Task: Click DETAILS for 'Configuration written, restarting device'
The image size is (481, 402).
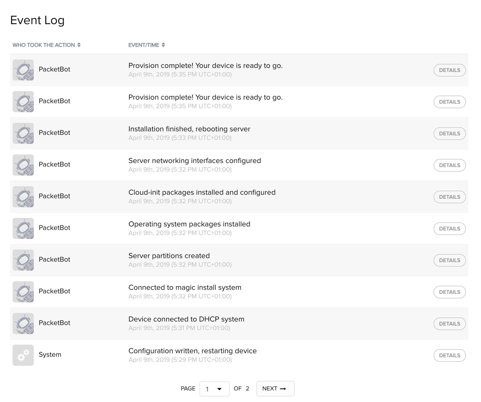Action: [449, 355]
